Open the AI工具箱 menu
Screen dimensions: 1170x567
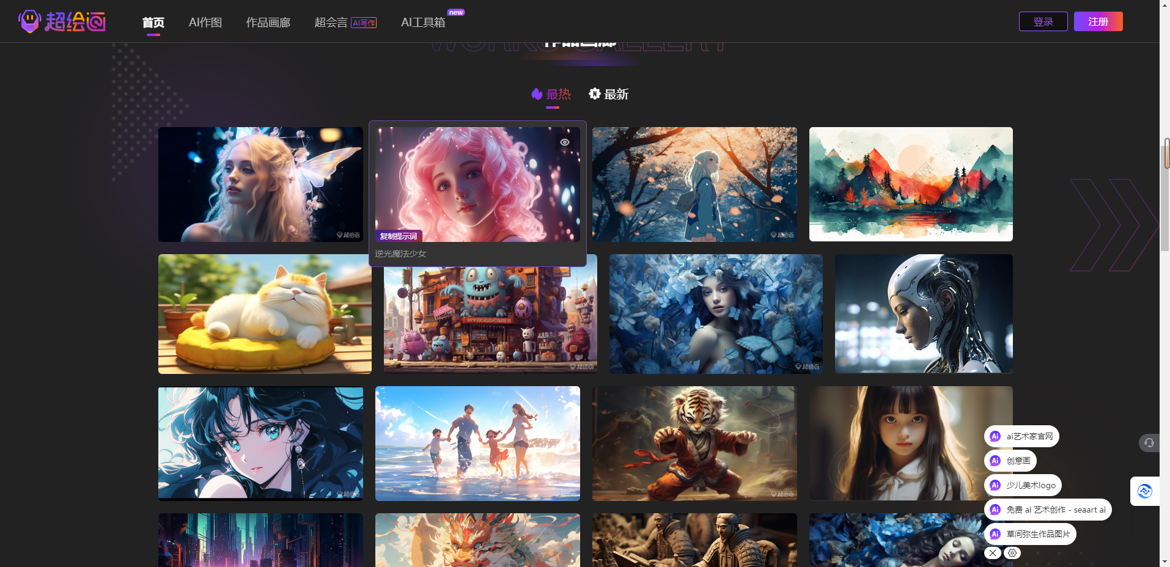click(x=423, y=23)
